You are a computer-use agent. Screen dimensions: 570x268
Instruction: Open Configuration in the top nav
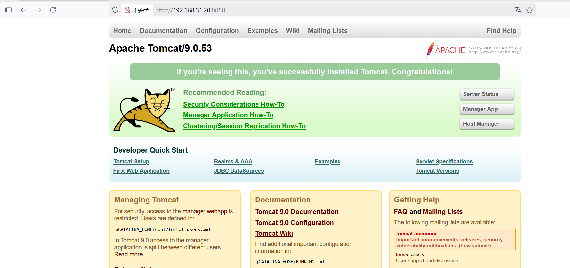[x=217, y=31]
